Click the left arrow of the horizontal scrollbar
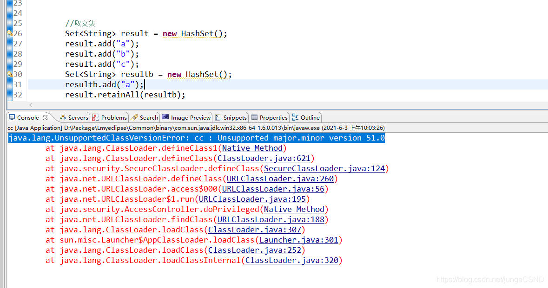This screenshot has height=288, width=548. (x=30, y=105)
